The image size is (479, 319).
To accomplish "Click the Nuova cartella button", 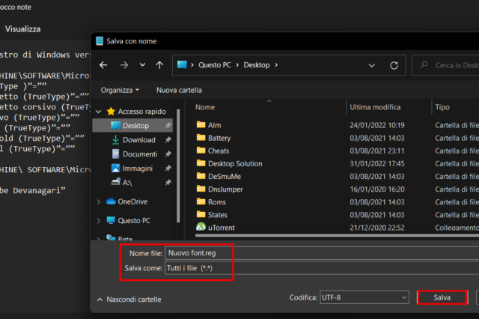I will tap(179, 90).
